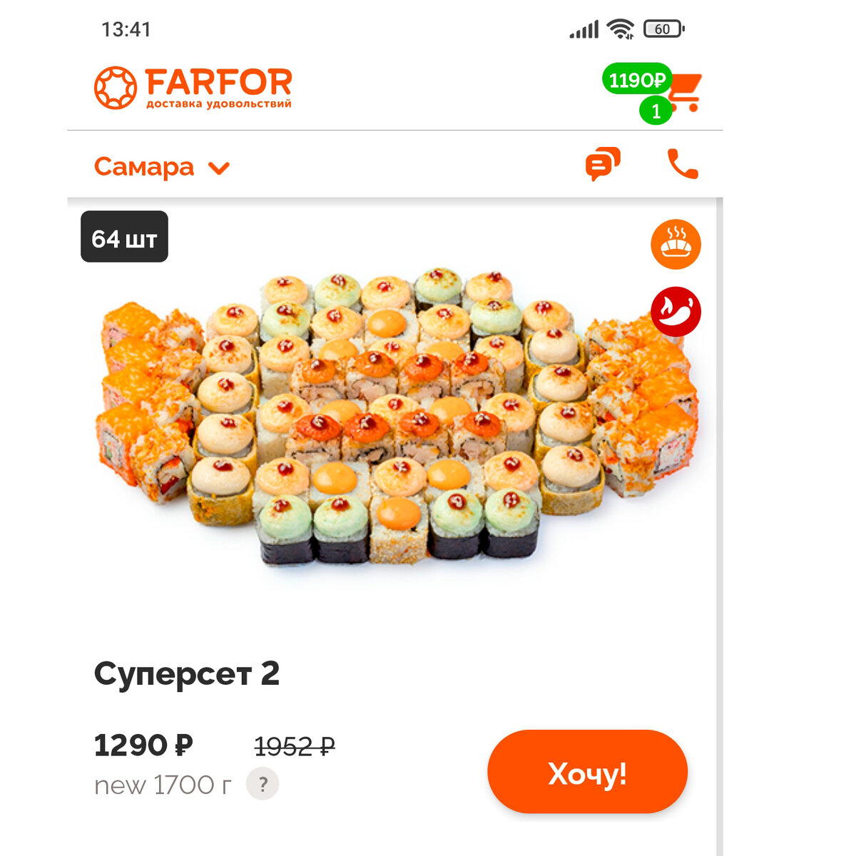This screenshot has height=856, width=856.
Task: Expand the Самара city chevron
Action: 219,168
